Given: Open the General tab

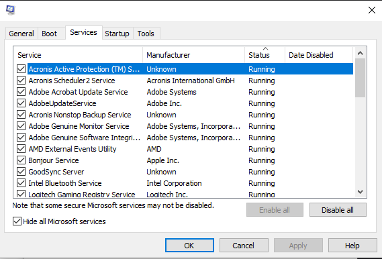Looking at the screenshot, I should tap(21, 34).
